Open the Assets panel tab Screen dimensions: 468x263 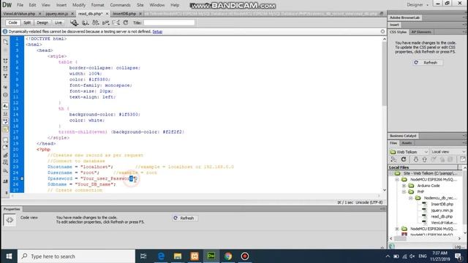tap(407, 143)
